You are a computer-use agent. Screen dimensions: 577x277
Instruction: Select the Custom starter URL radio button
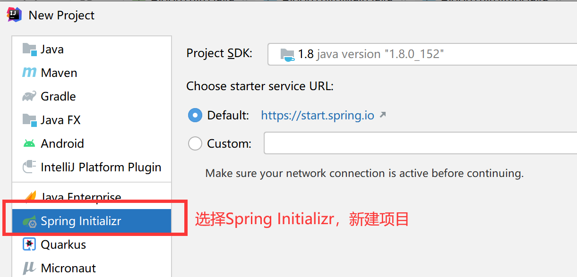pos(195,143)
